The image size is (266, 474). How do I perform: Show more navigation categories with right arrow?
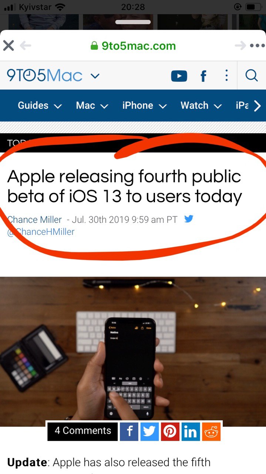click(x=257, y=106)
